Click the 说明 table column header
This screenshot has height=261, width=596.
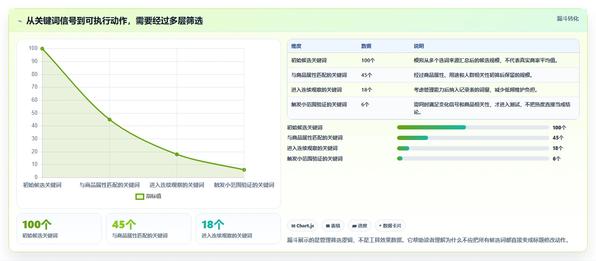coord(419,46)
